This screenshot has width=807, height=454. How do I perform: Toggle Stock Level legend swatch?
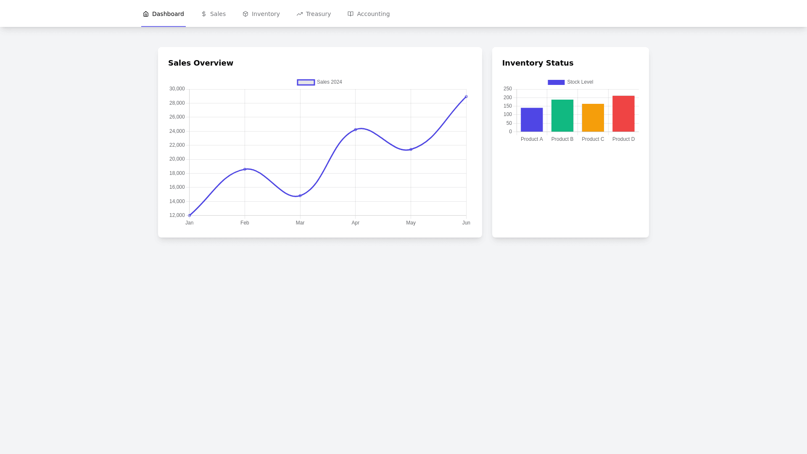556,82
